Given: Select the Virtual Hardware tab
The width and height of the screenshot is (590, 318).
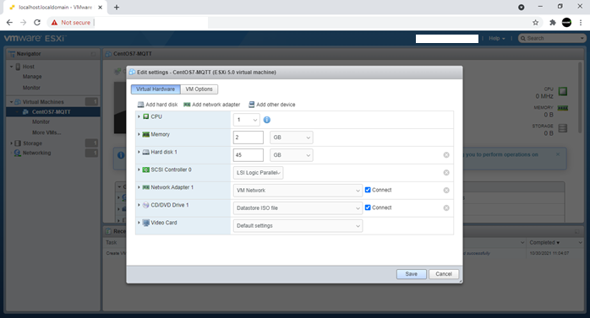Looking at the screenshot, I should tap(156, 89).
